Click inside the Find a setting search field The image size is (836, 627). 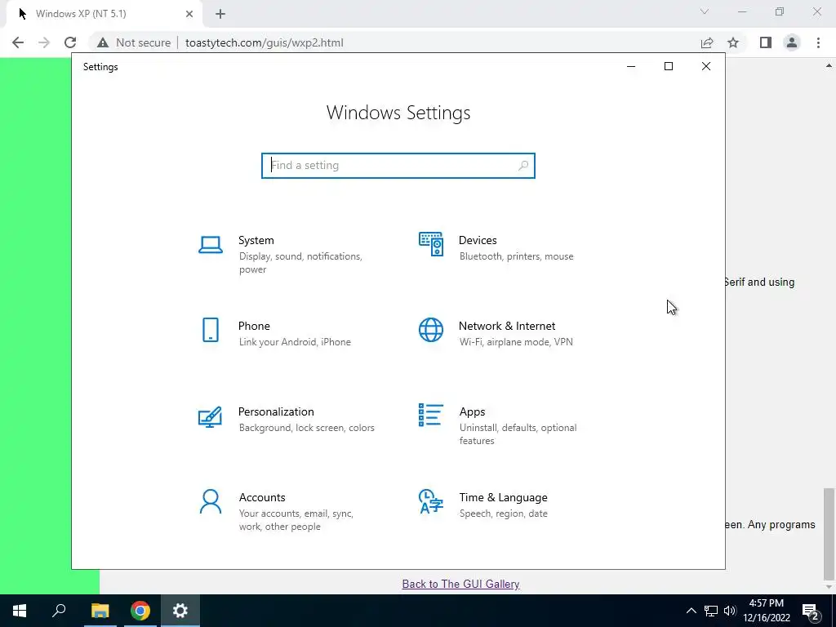pyautogui.click(x=398, y=166)
